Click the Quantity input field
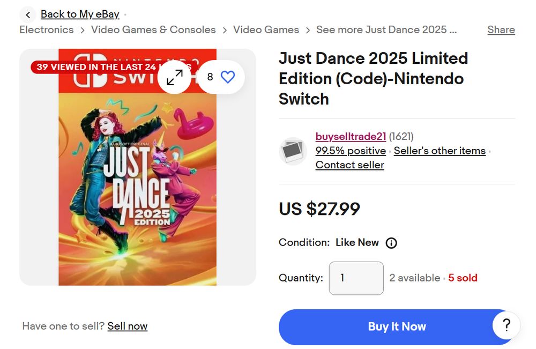 click(356, 278)
